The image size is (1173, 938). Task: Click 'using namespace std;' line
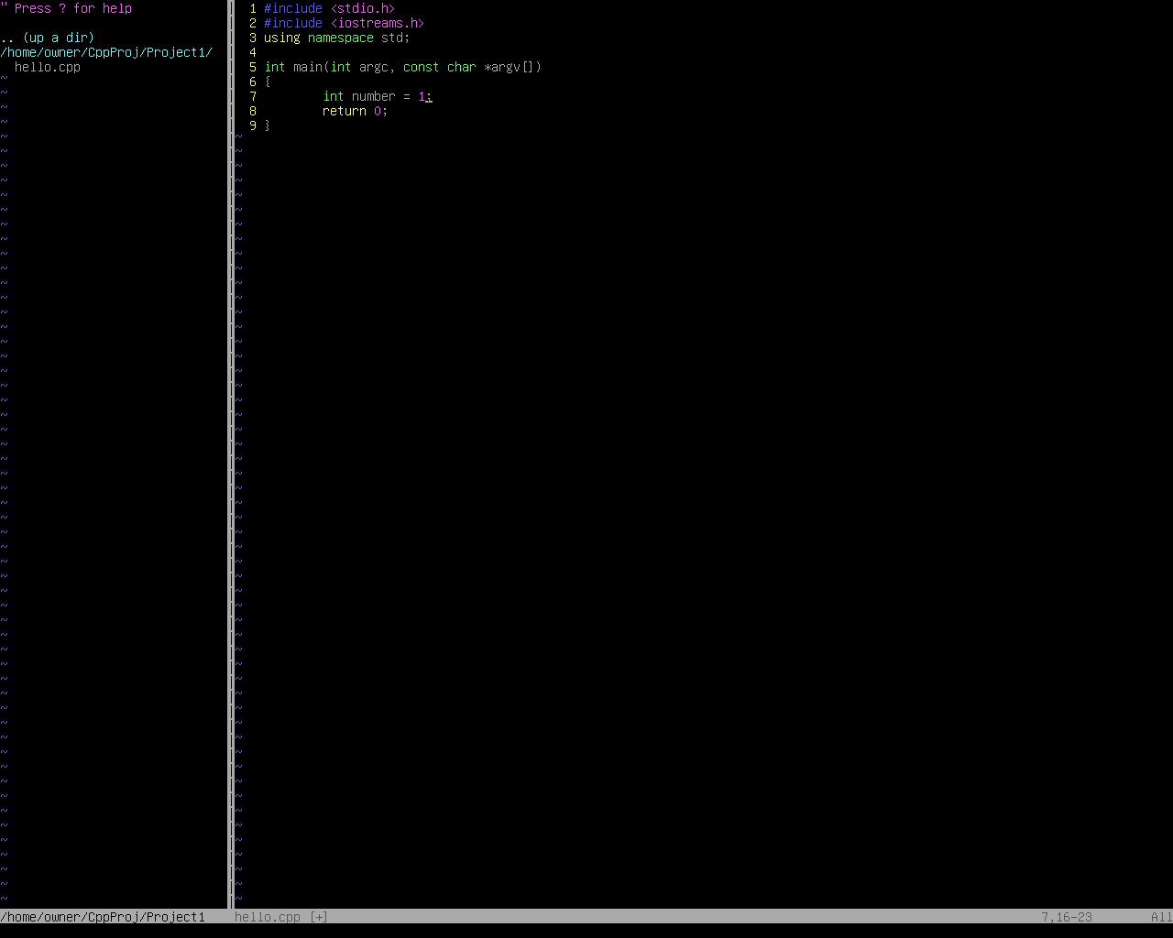(337, 38)
